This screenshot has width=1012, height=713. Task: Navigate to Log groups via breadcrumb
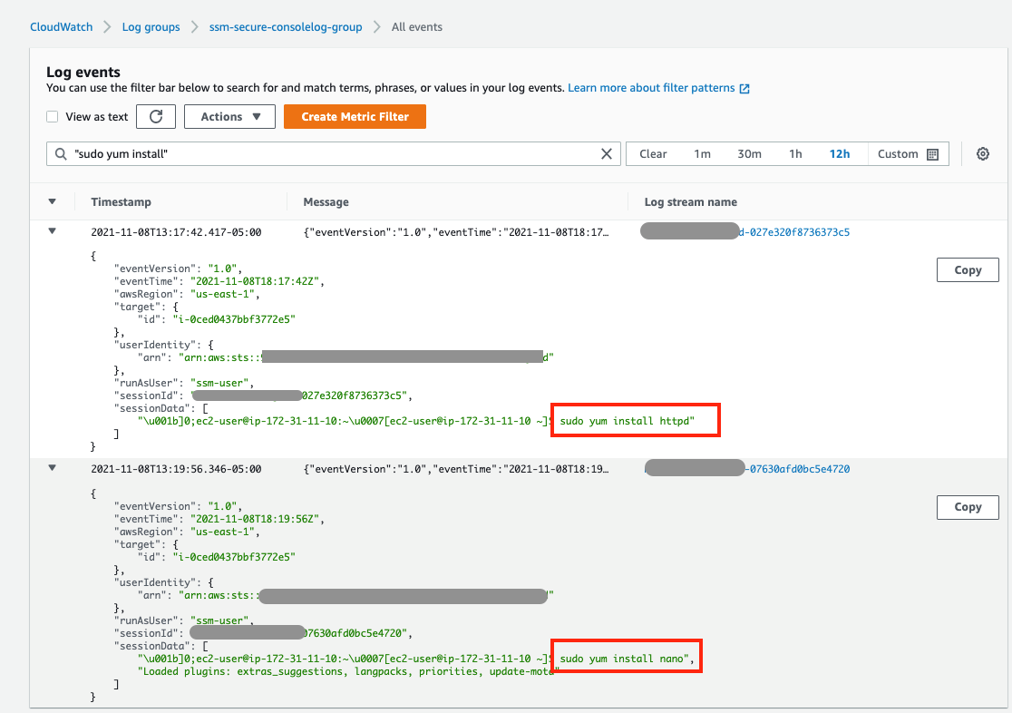tap(151, 26)
